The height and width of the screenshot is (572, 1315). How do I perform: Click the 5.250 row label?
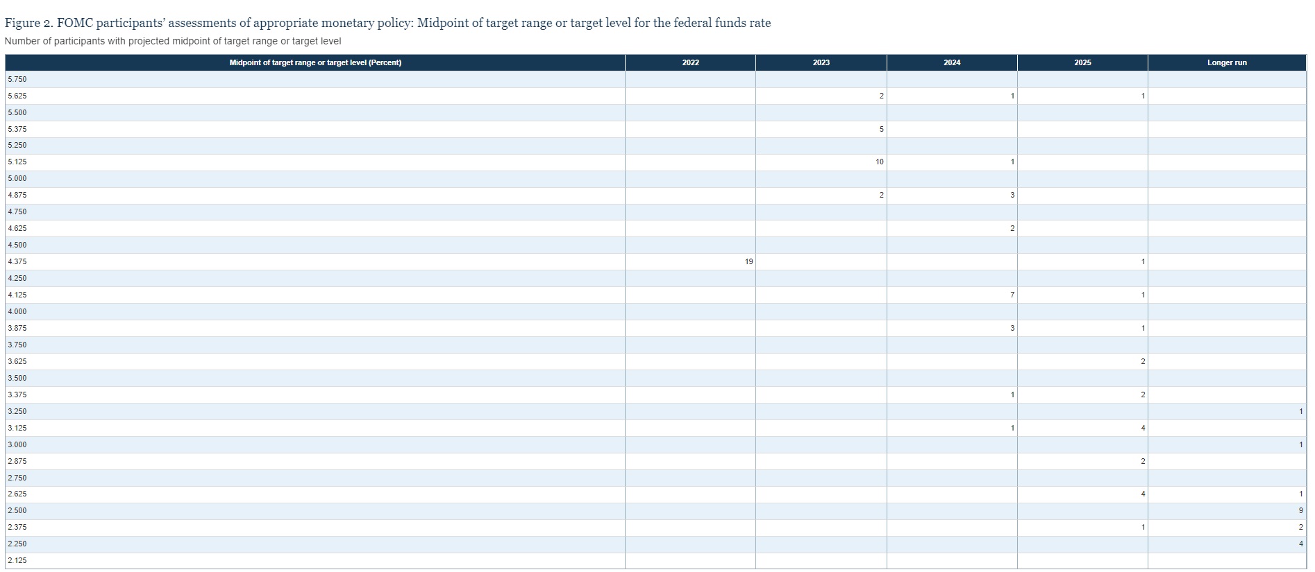pyautogui.click(x=17, y=145)
